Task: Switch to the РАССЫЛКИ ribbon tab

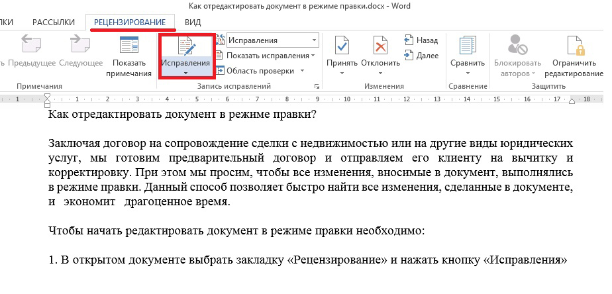Action: pyautogui.click(x=54, y=23)
